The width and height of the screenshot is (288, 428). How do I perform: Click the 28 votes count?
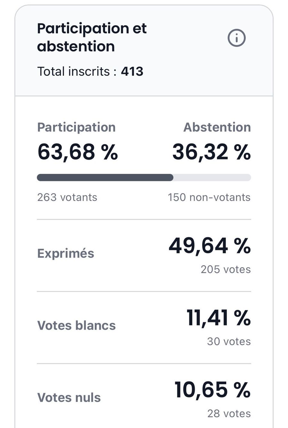click(x=229, y=414)
